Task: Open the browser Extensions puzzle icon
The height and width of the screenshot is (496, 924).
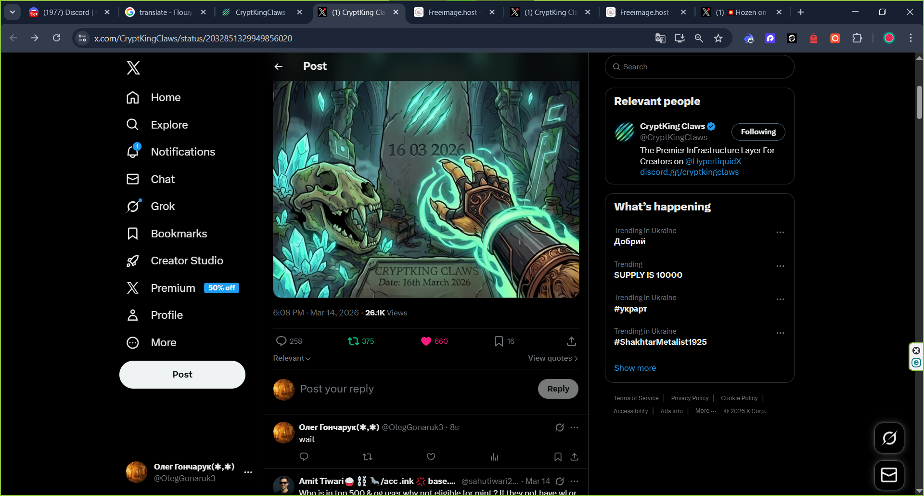Action: [857, 38]
